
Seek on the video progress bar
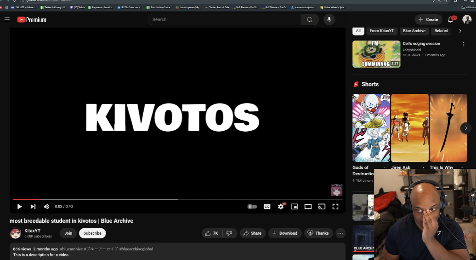click(x=178, y=199)
